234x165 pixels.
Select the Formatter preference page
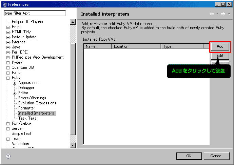click(27, 108)
